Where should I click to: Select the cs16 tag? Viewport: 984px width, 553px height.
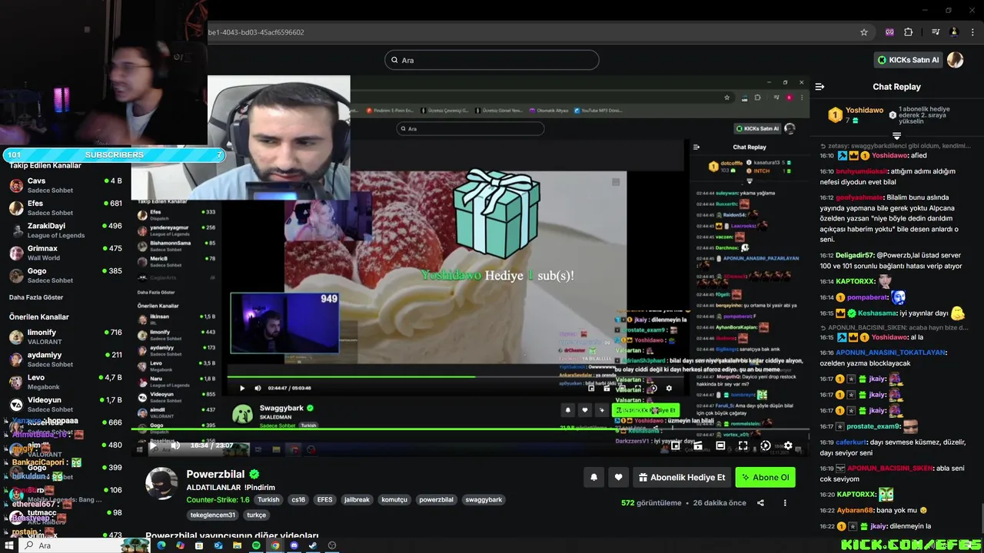pos(298,499)
